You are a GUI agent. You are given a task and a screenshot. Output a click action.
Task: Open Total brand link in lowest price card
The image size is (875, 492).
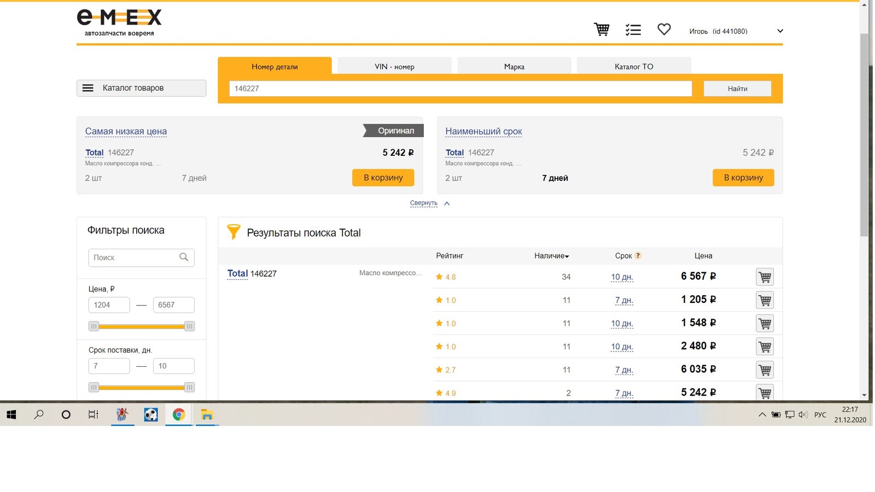(x=94, y=153)
